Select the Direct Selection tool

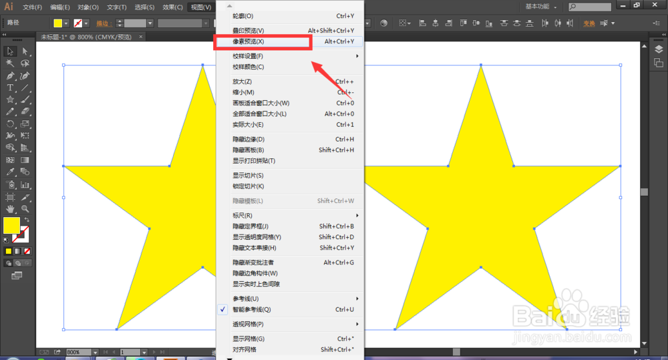coord(25,51)
